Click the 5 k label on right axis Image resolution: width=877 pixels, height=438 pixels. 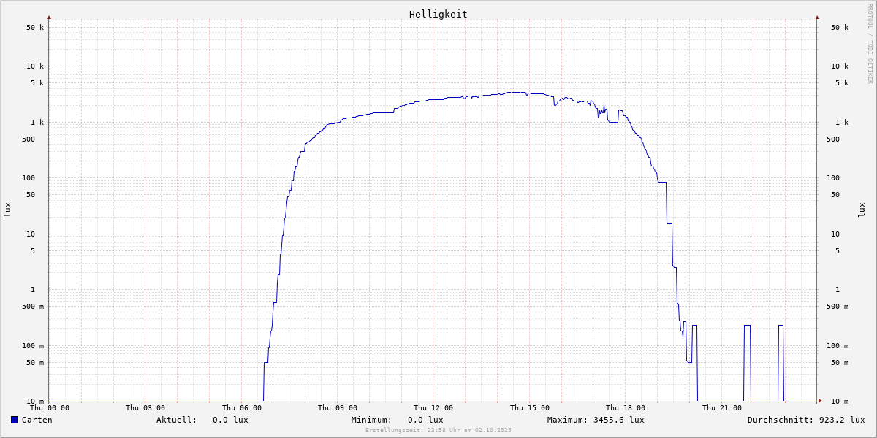(842, 83)
